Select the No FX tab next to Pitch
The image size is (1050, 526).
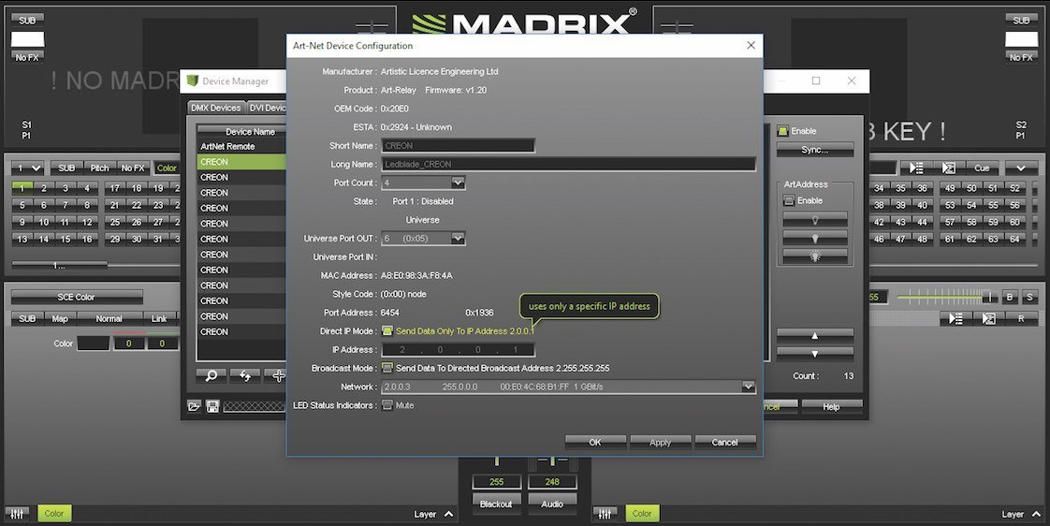click(x=133, y=168)
